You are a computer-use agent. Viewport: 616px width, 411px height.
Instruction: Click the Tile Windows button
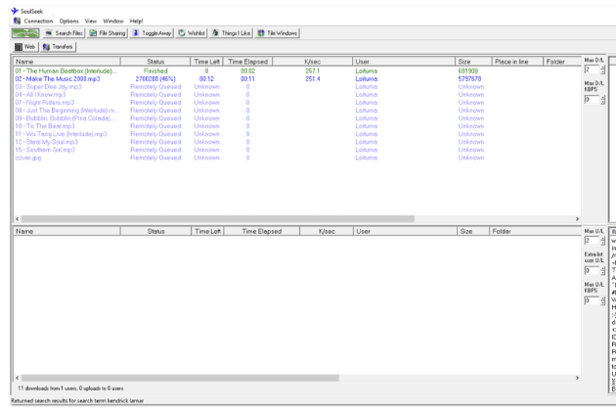[x=278, y=33]
